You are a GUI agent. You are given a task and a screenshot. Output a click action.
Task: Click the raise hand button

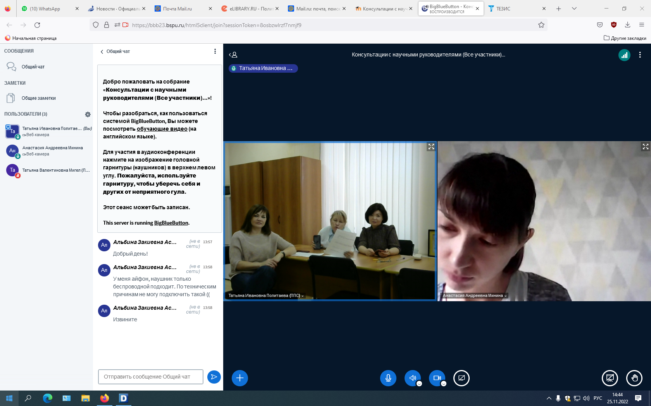[634, 378]
